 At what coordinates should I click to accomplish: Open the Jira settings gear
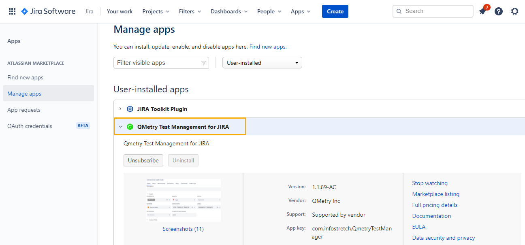[x=514, y=11]
